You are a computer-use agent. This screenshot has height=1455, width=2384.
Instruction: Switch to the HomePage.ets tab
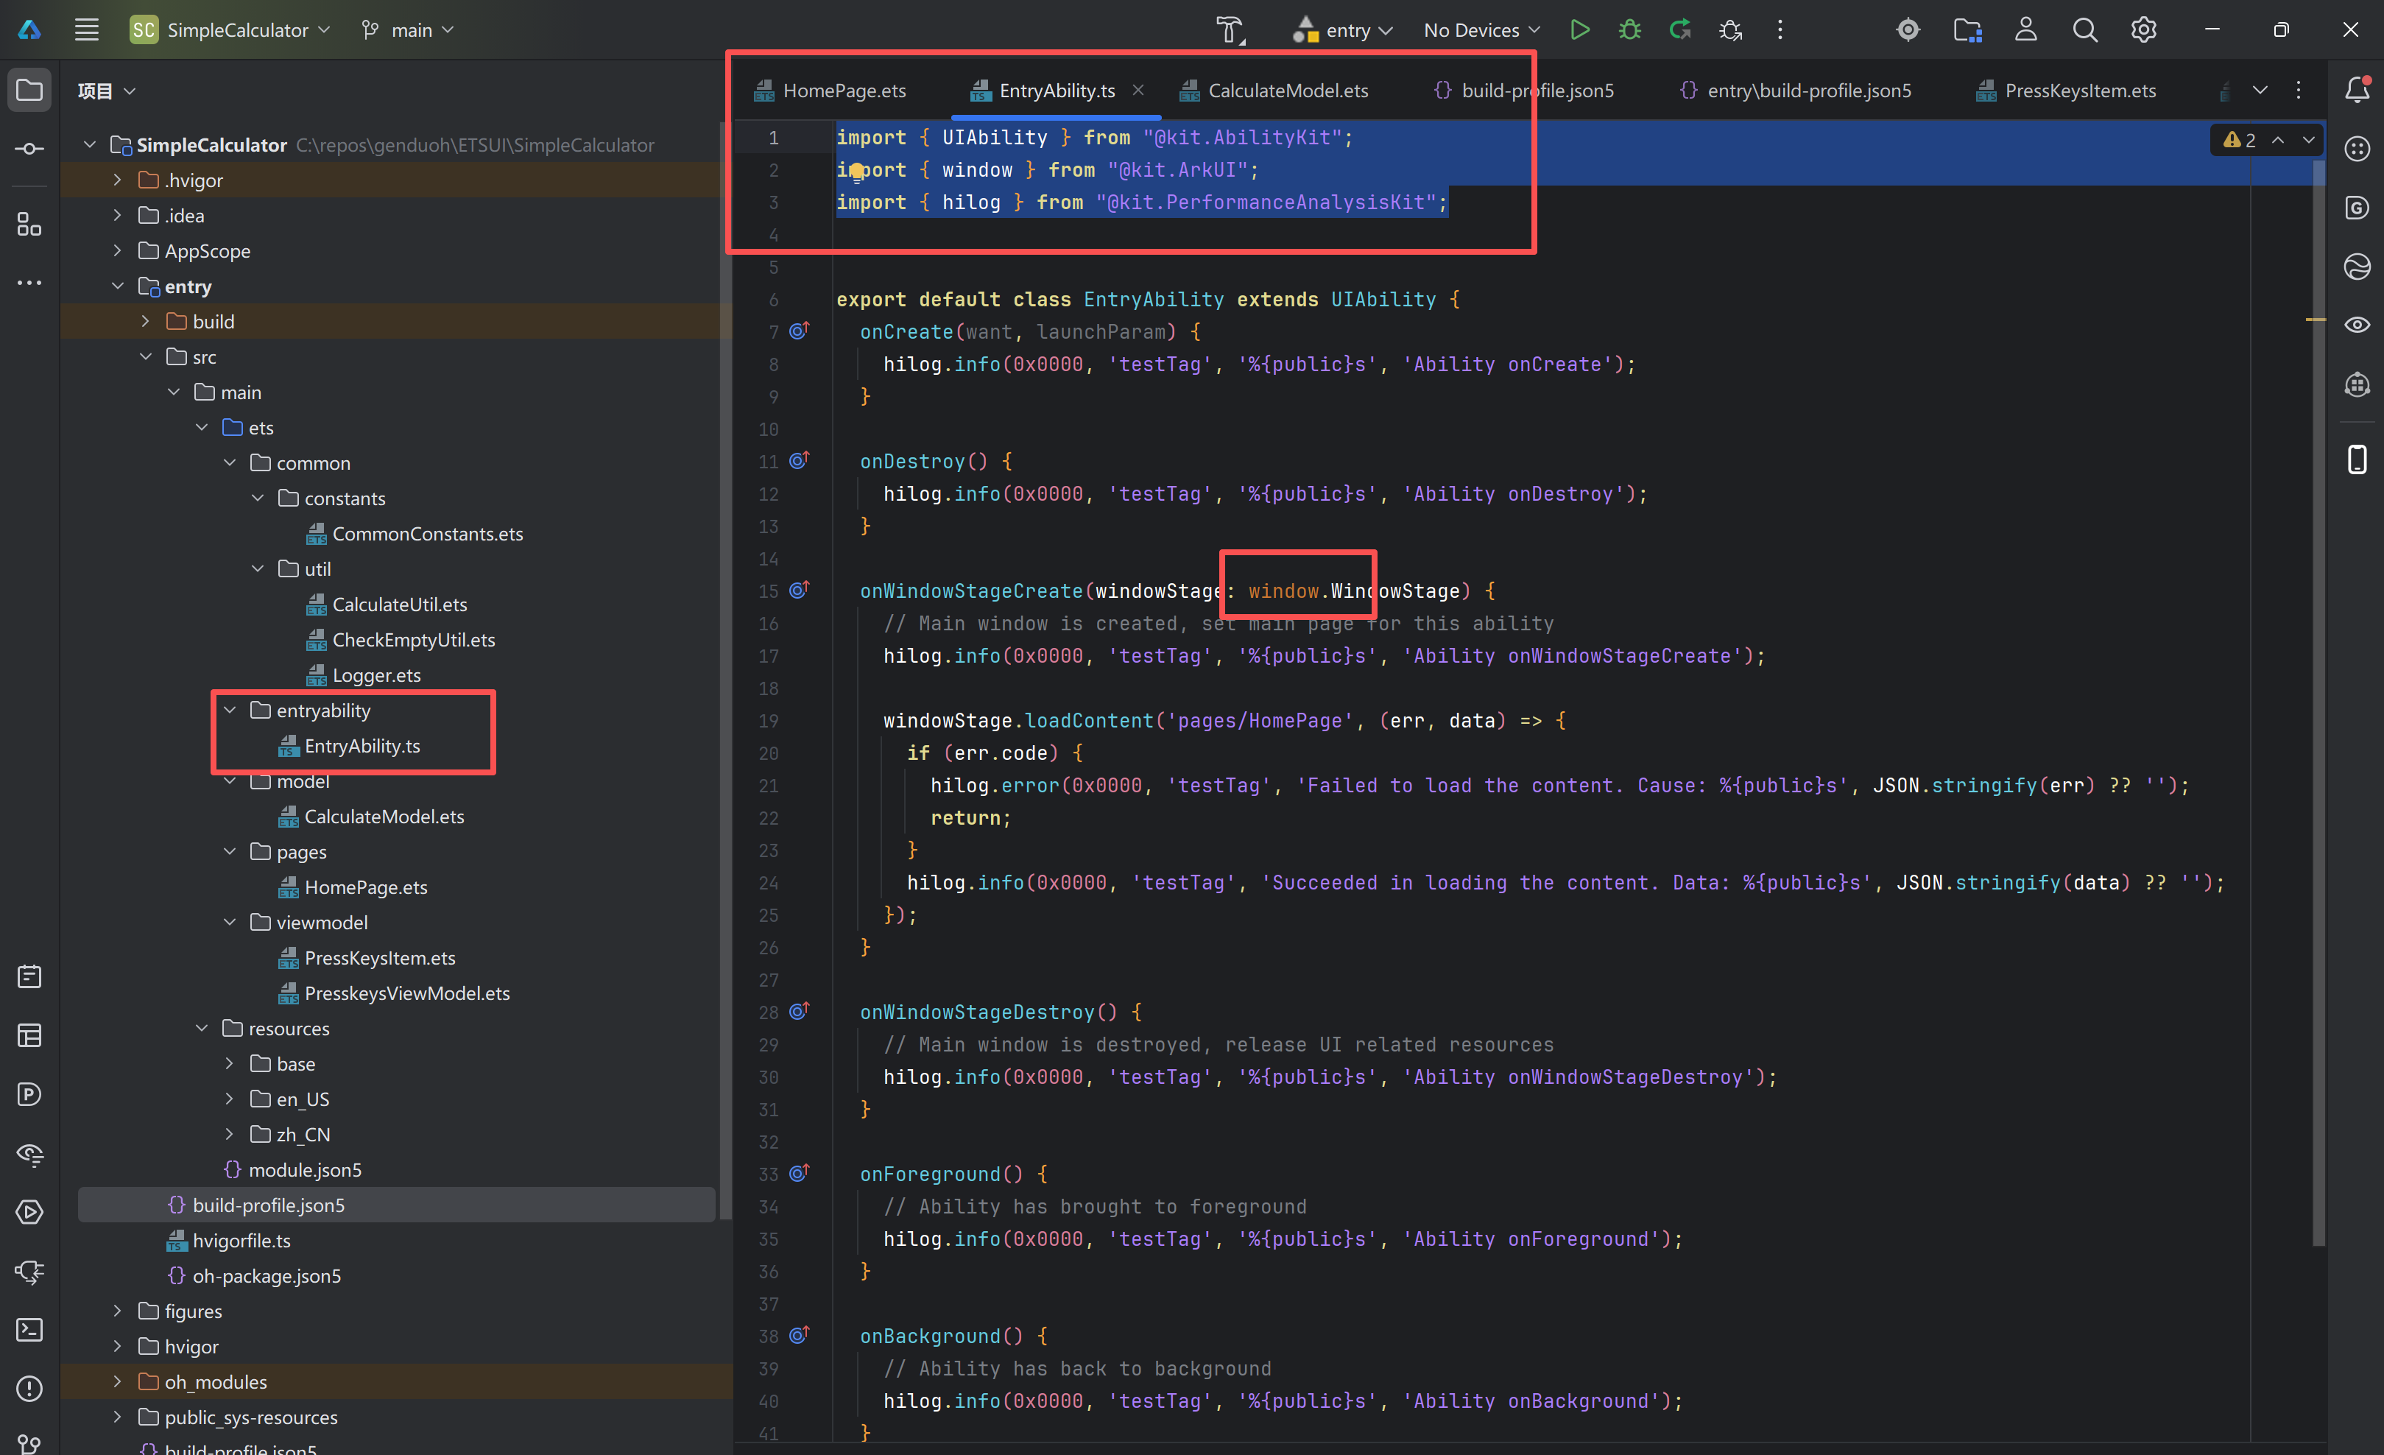coord(843,90)
